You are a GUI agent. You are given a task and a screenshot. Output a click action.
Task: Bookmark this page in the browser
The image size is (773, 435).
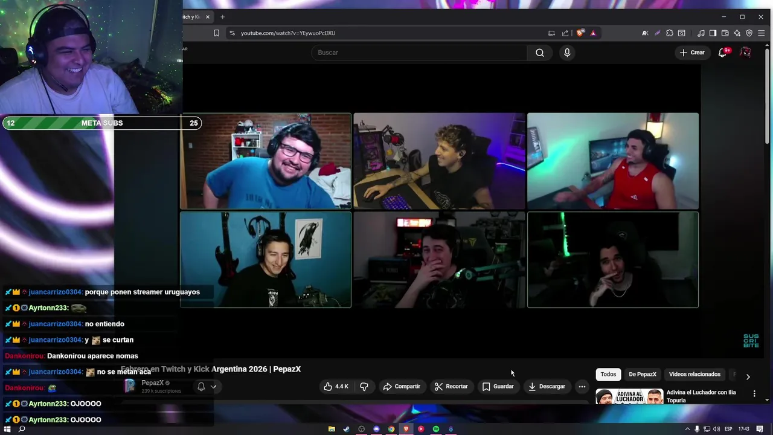pyautogui.click(x=216, y=33)
